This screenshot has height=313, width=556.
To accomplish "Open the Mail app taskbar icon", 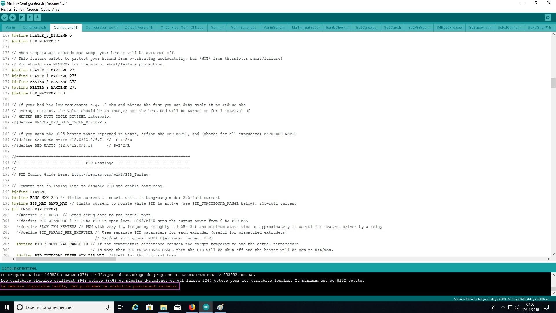I will tap(178, 307).
